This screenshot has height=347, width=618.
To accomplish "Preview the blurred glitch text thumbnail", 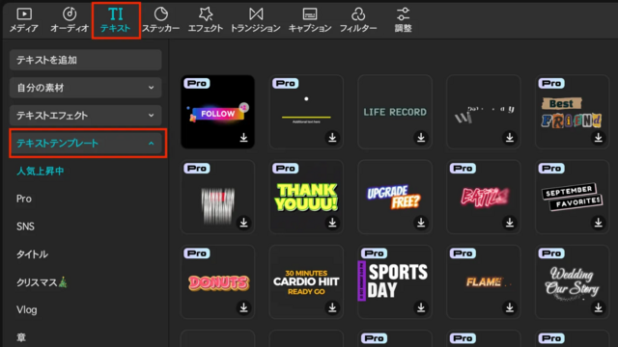I will point(217,197).
